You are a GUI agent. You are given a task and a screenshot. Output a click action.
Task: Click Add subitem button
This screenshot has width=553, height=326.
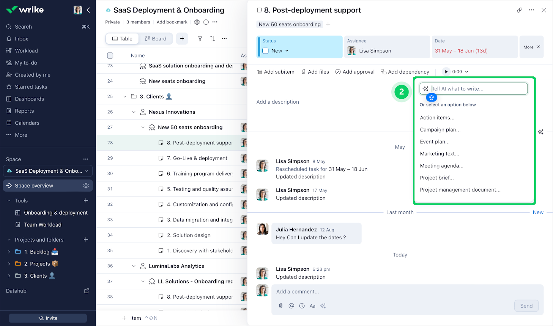click(x=275, y=72)
